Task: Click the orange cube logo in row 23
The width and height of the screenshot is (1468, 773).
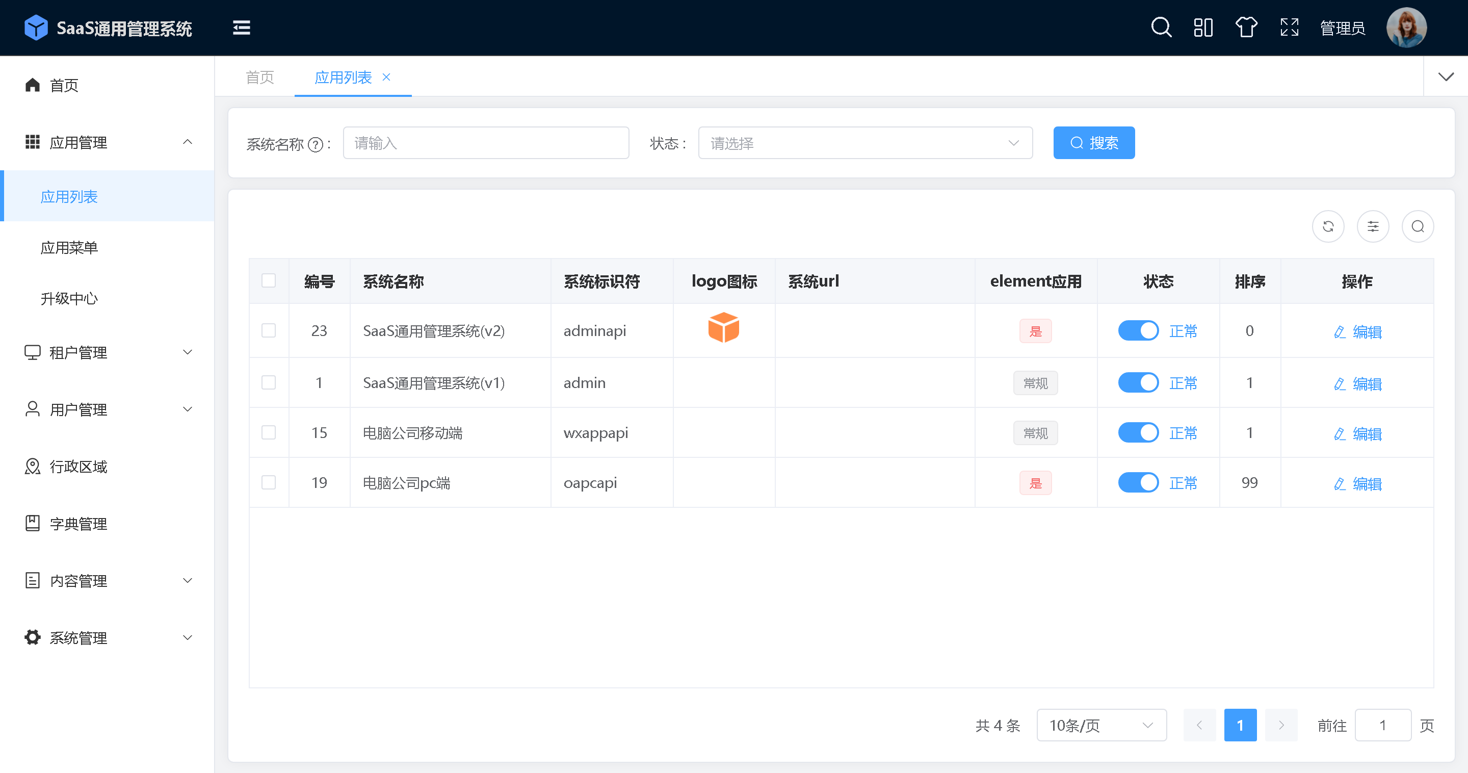Action: pyautogui.click(x=724, y=327)
